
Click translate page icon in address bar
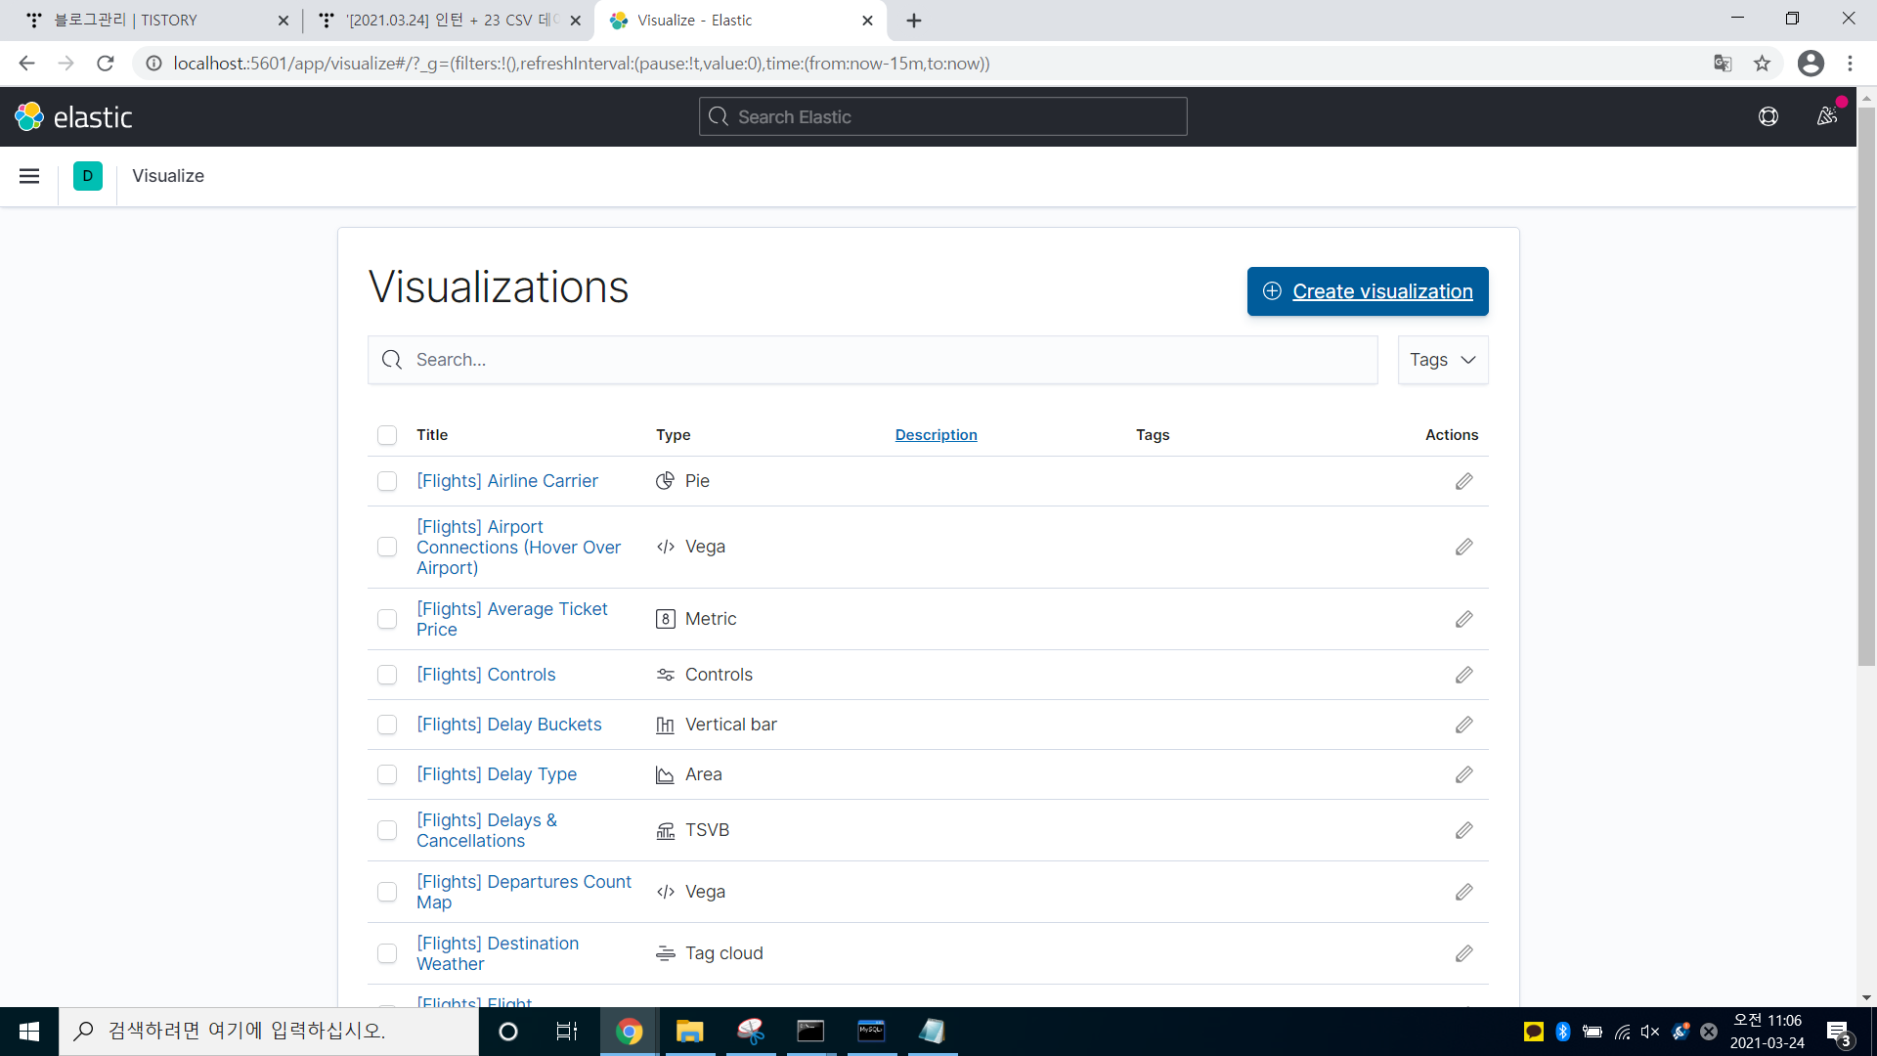[x=1723, y=64]
